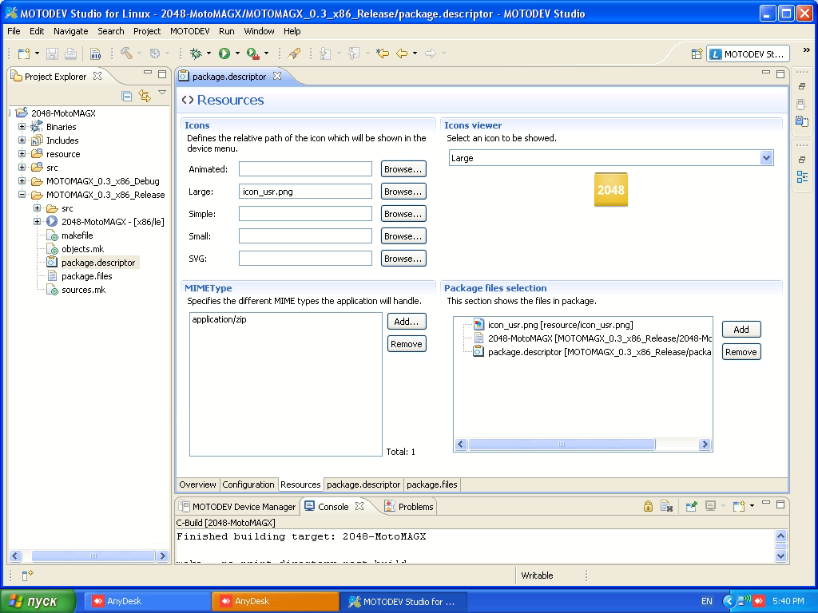The height and width of the screenshot is (613, 818).
Task: Open the Icons viewer Large dropdown
Action: 766,158
